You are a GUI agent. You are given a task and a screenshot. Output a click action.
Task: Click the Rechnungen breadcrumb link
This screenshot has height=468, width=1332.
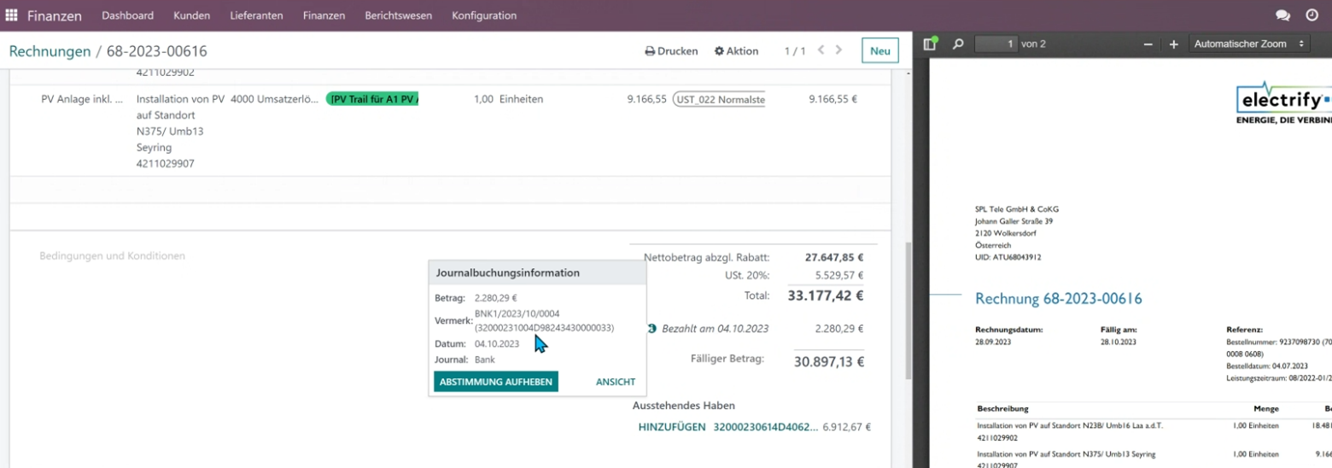coord(50,51)
